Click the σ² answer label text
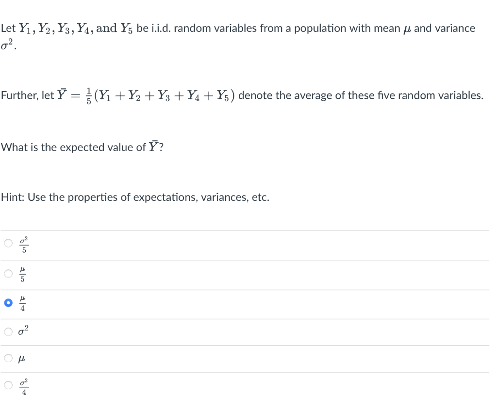This screenshot has height=399, width=497. point(23,331)
